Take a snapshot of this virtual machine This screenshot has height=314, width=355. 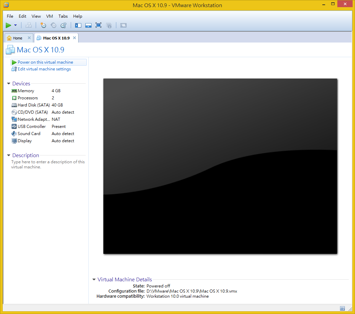[x=43, y=26]
